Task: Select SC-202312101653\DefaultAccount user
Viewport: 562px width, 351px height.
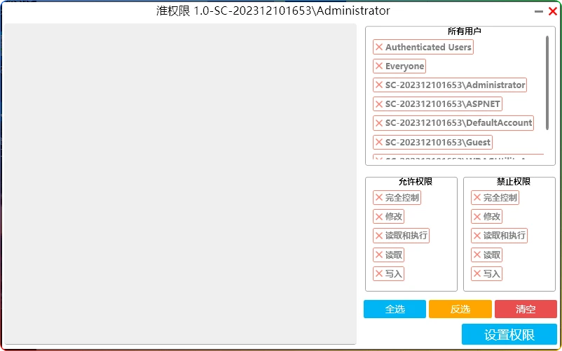Action: tap(453, 123)
